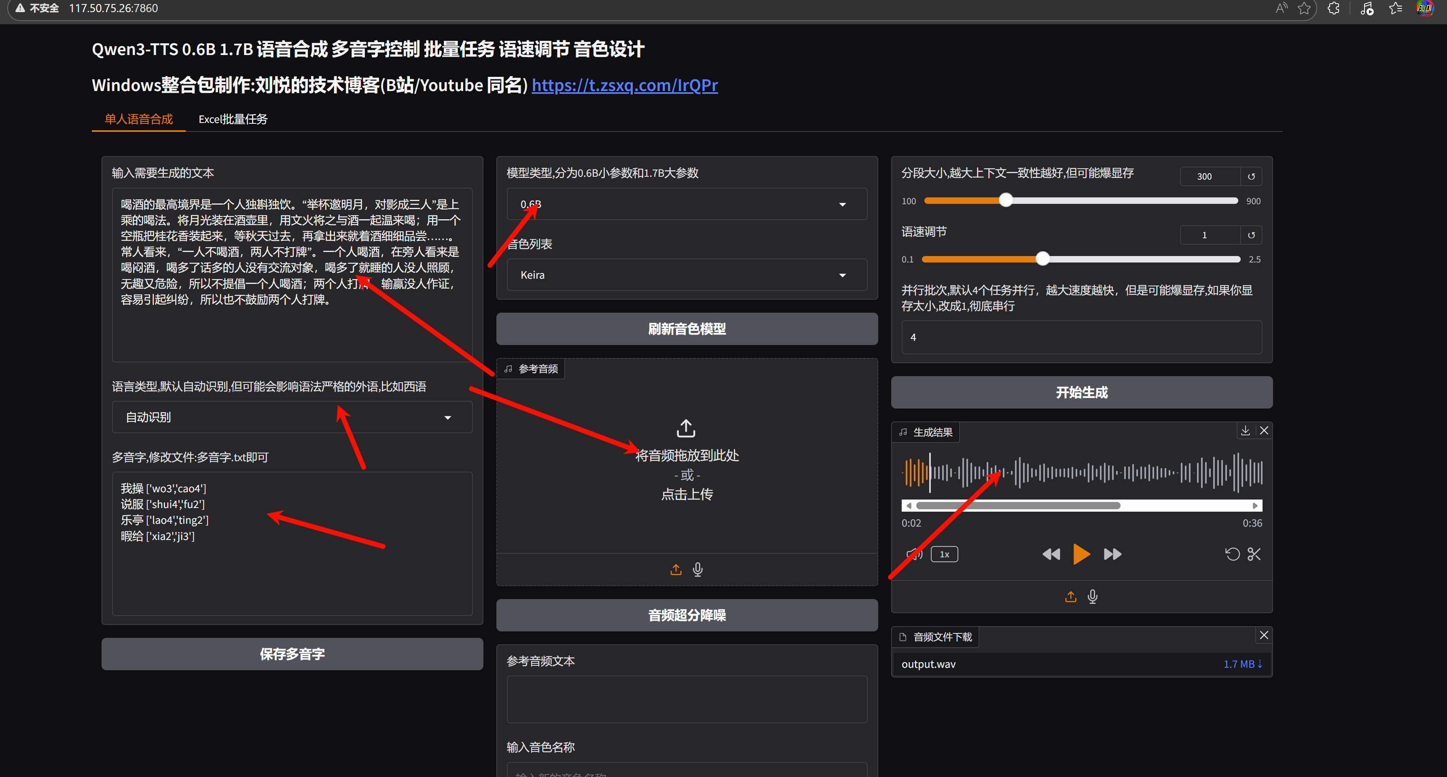Image resolution: width=1447 pixels, height=777 pixels.
Task: Switch to the Excel批量任务 tab
Action: pyautogui.click(x=233, y=119)
